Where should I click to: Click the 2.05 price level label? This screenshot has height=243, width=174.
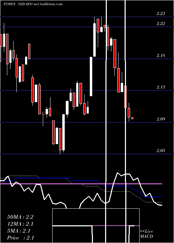point(161,150)
